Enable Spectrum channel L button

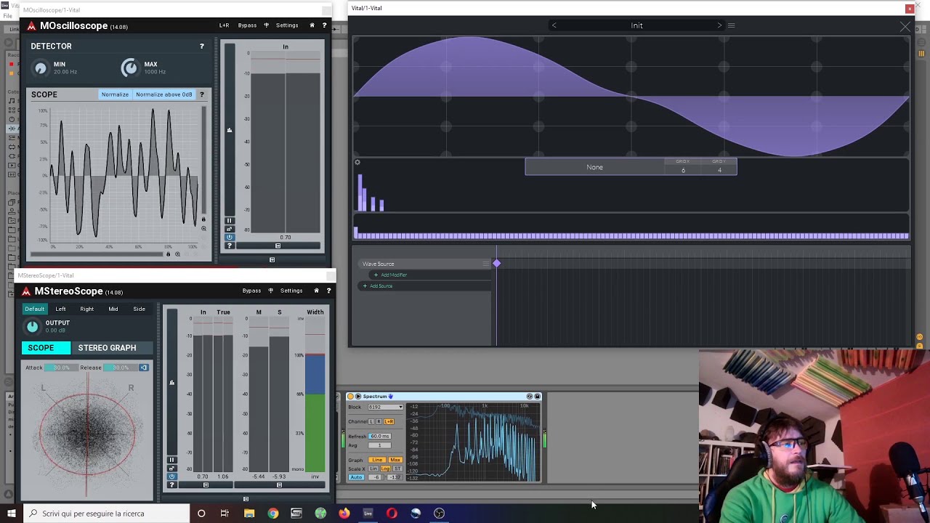371,421
